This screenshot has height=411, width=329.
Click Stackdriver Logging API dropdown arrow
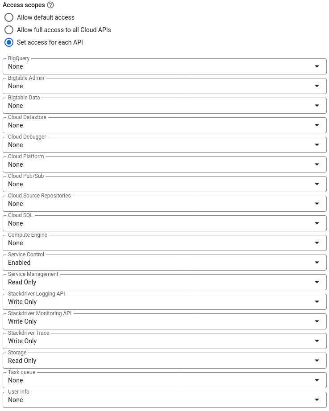click(x=317, y=302)
